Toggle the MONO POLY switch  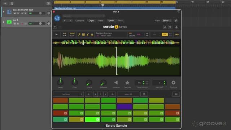click(x=72, y=35)
